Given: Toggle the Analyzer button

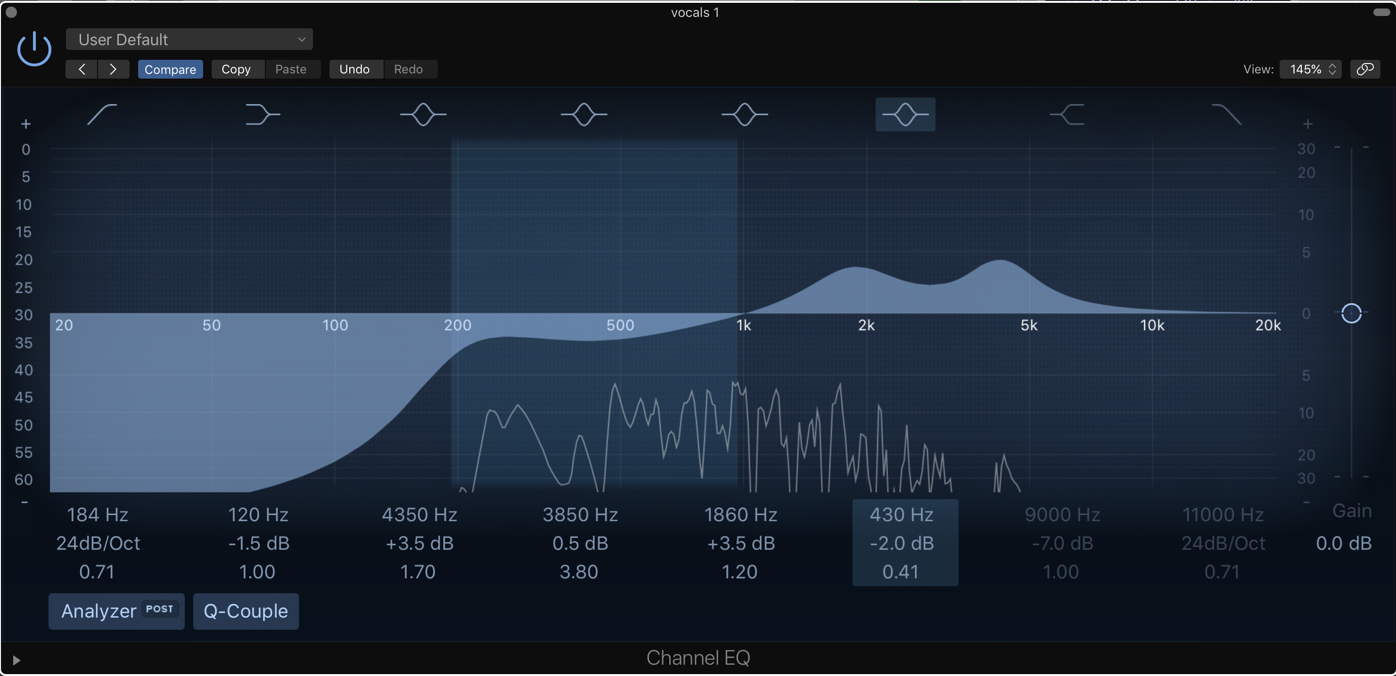Looking at the screenshot, I should point(116,611).
